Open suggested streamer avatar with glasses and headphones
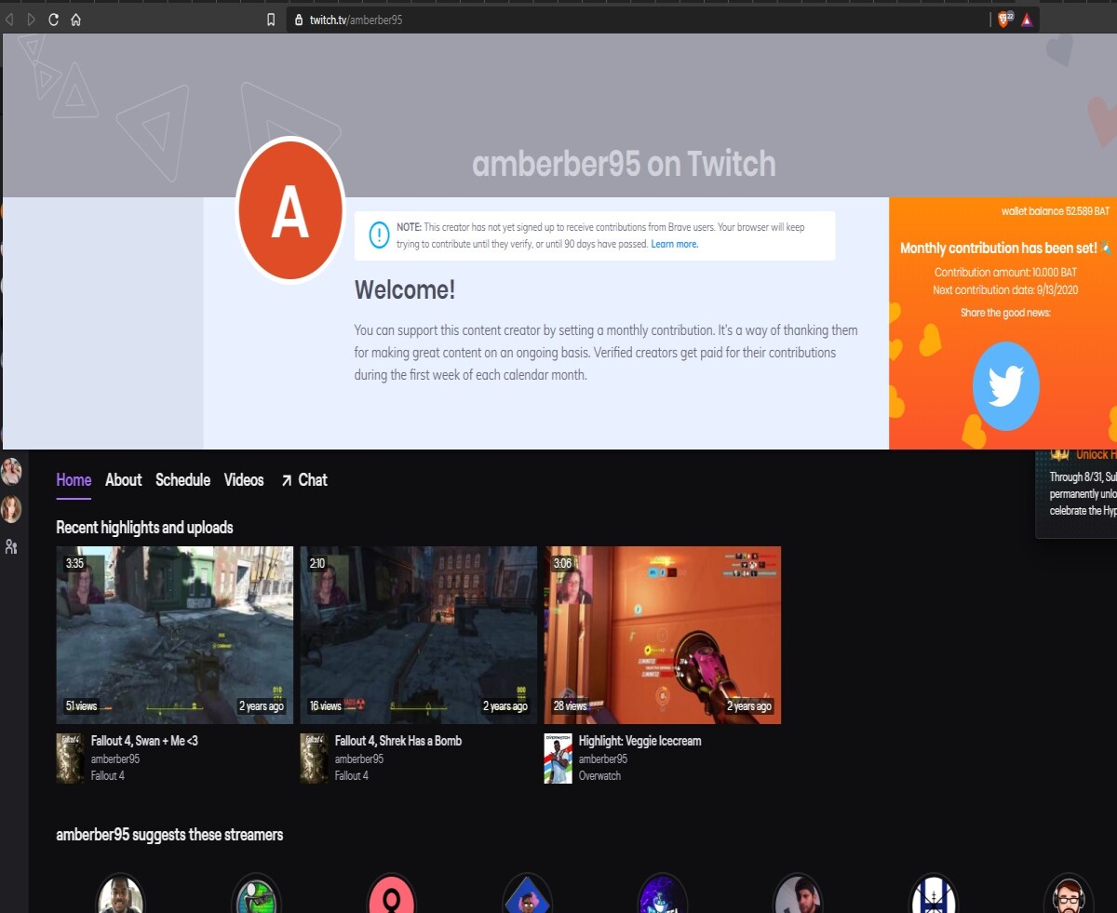Image resolution: width=1117 pixels, height=913 pixels. [1069, 895]
